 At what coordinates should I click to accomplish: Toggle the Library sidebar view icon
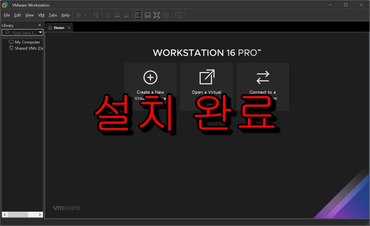(138, 15)
